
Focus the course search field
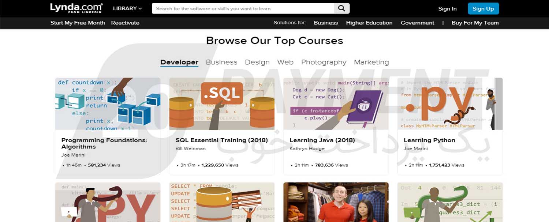[x=243, y=8]
